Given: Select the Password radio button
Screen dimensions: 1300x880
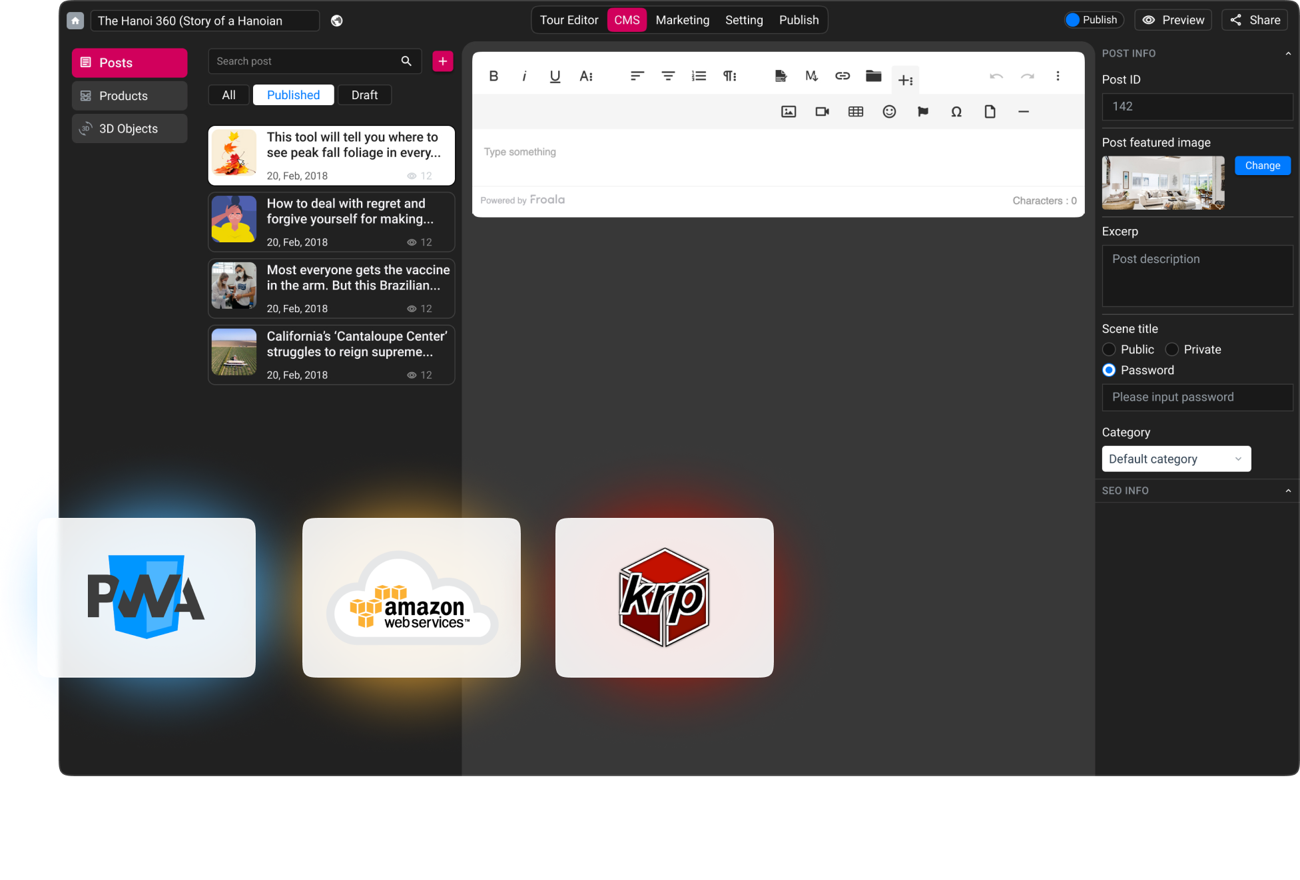Looking at the screenshot, I should click(x=1108, y=370).
